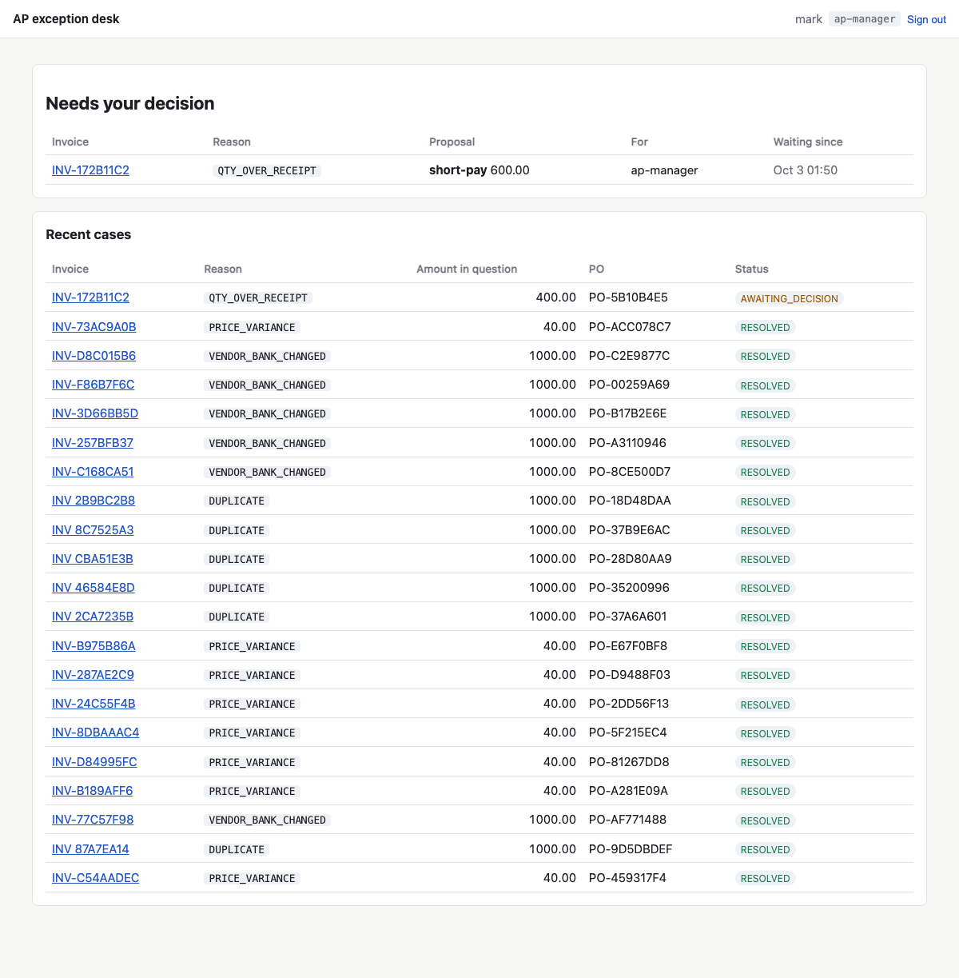Open invoice INV-B189AFF6
This screenshot has width=959, height=978.
pos(93,791)
